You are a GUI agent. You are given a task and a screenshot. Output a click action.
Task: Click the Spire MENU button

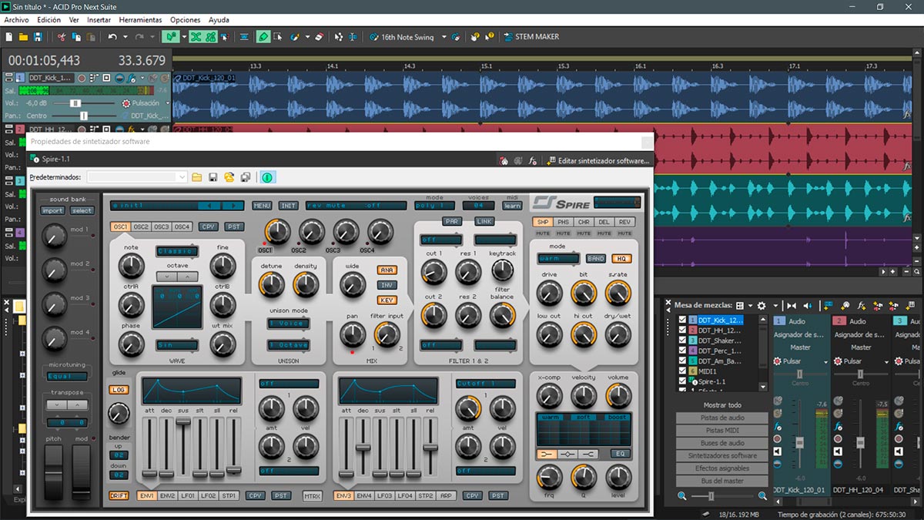click(x=263, y=206)
